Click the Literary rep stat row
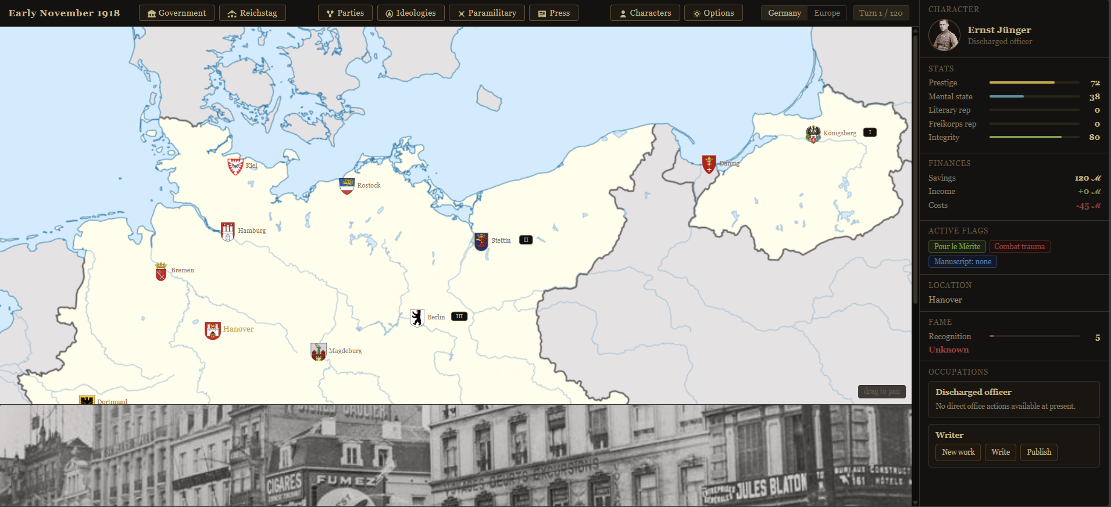The image size is (1111, 507). [1014, 110]
